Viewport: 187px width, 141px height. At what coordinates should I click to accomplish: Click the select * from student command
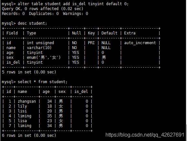[42, 82]
